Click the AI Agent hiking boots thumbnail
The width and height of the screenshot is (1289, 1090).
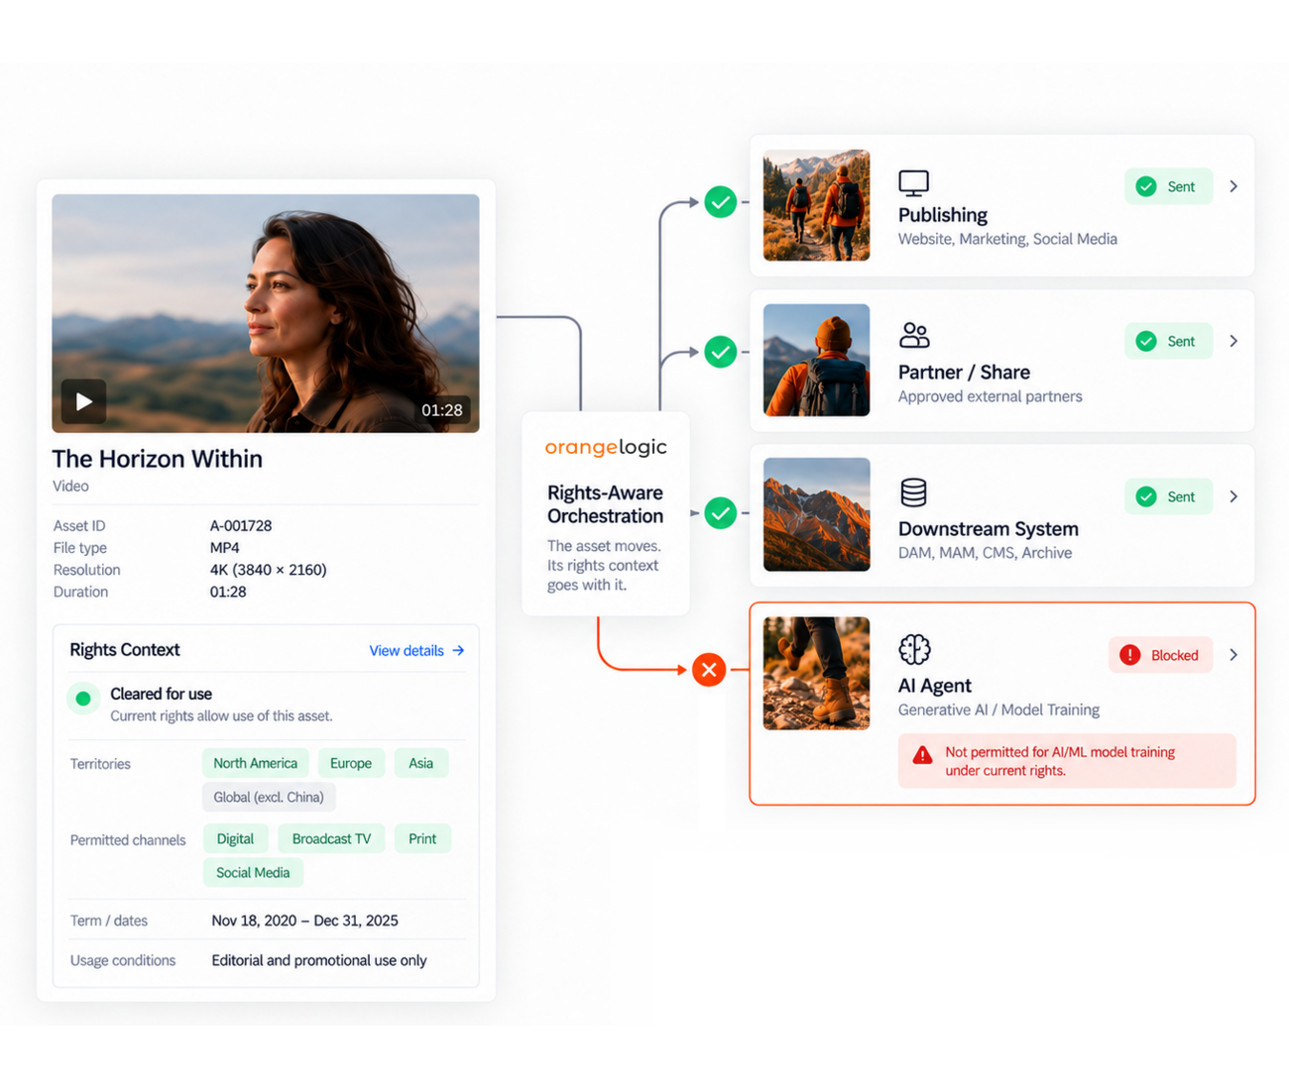point(816,674)
